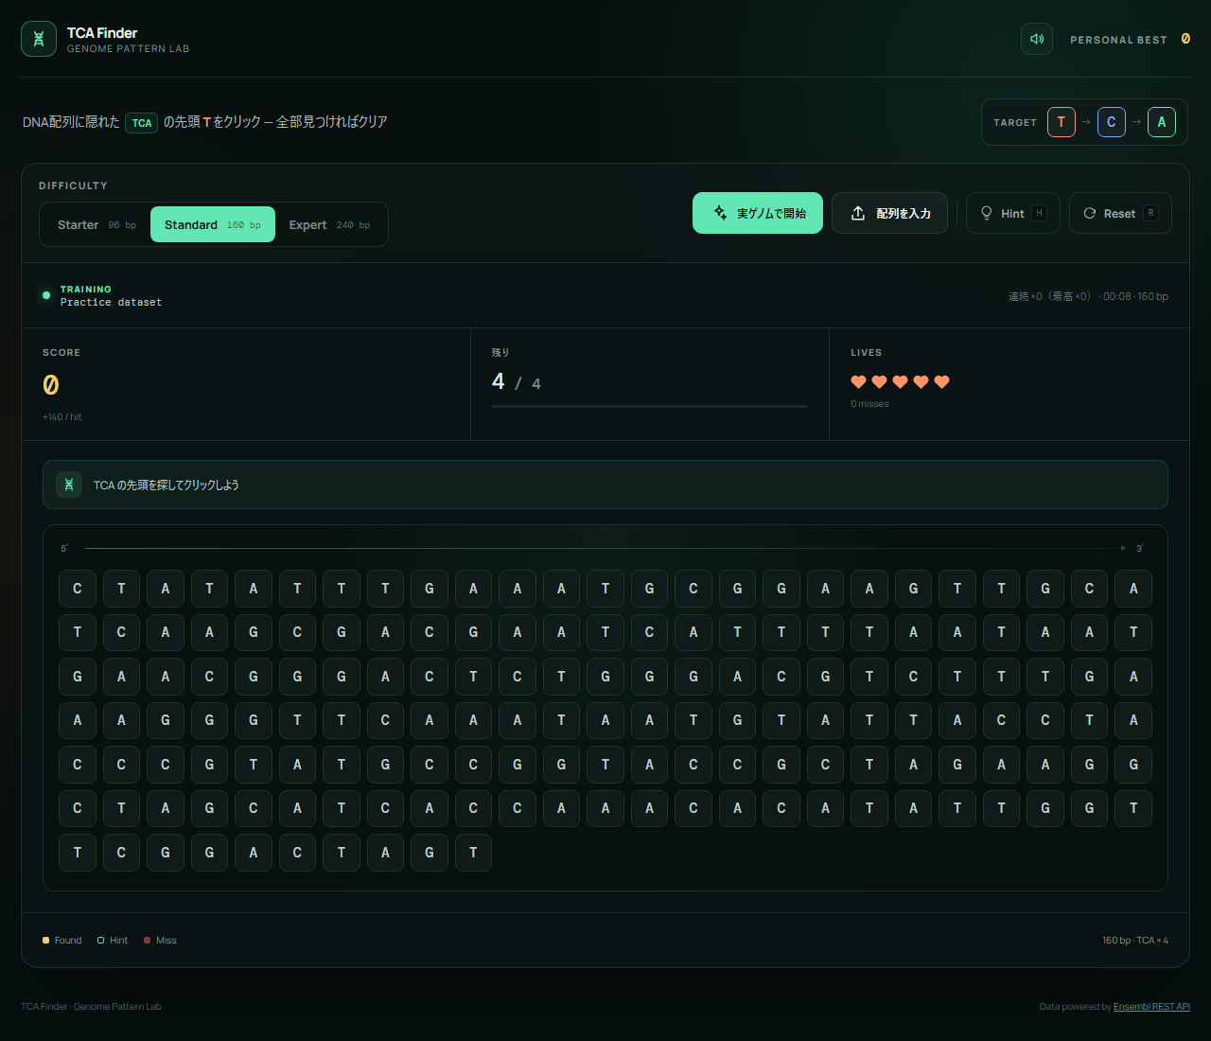Click the '+140 / hit' text
The width and height of the screenshot is (1211, 1041).
point(62,416)
